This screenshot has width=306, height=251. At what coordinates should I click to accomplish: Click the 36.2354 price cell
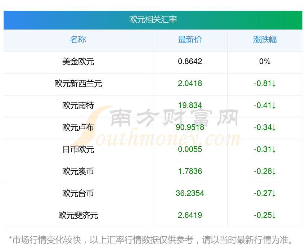[x=190, y=193]
